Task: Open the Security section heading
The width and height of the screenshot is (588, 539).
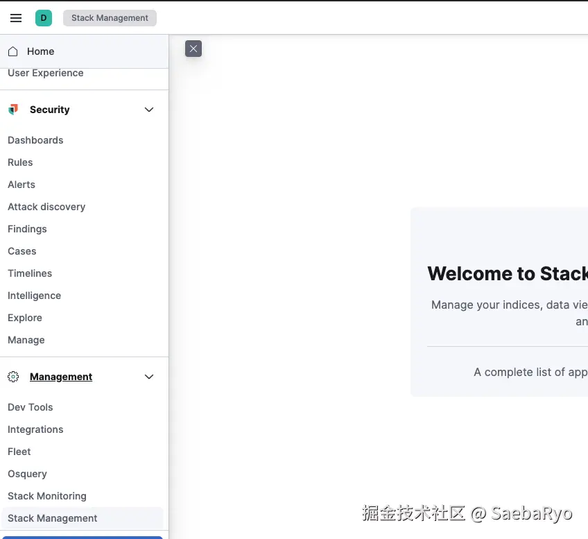Action: coord(49,110)
